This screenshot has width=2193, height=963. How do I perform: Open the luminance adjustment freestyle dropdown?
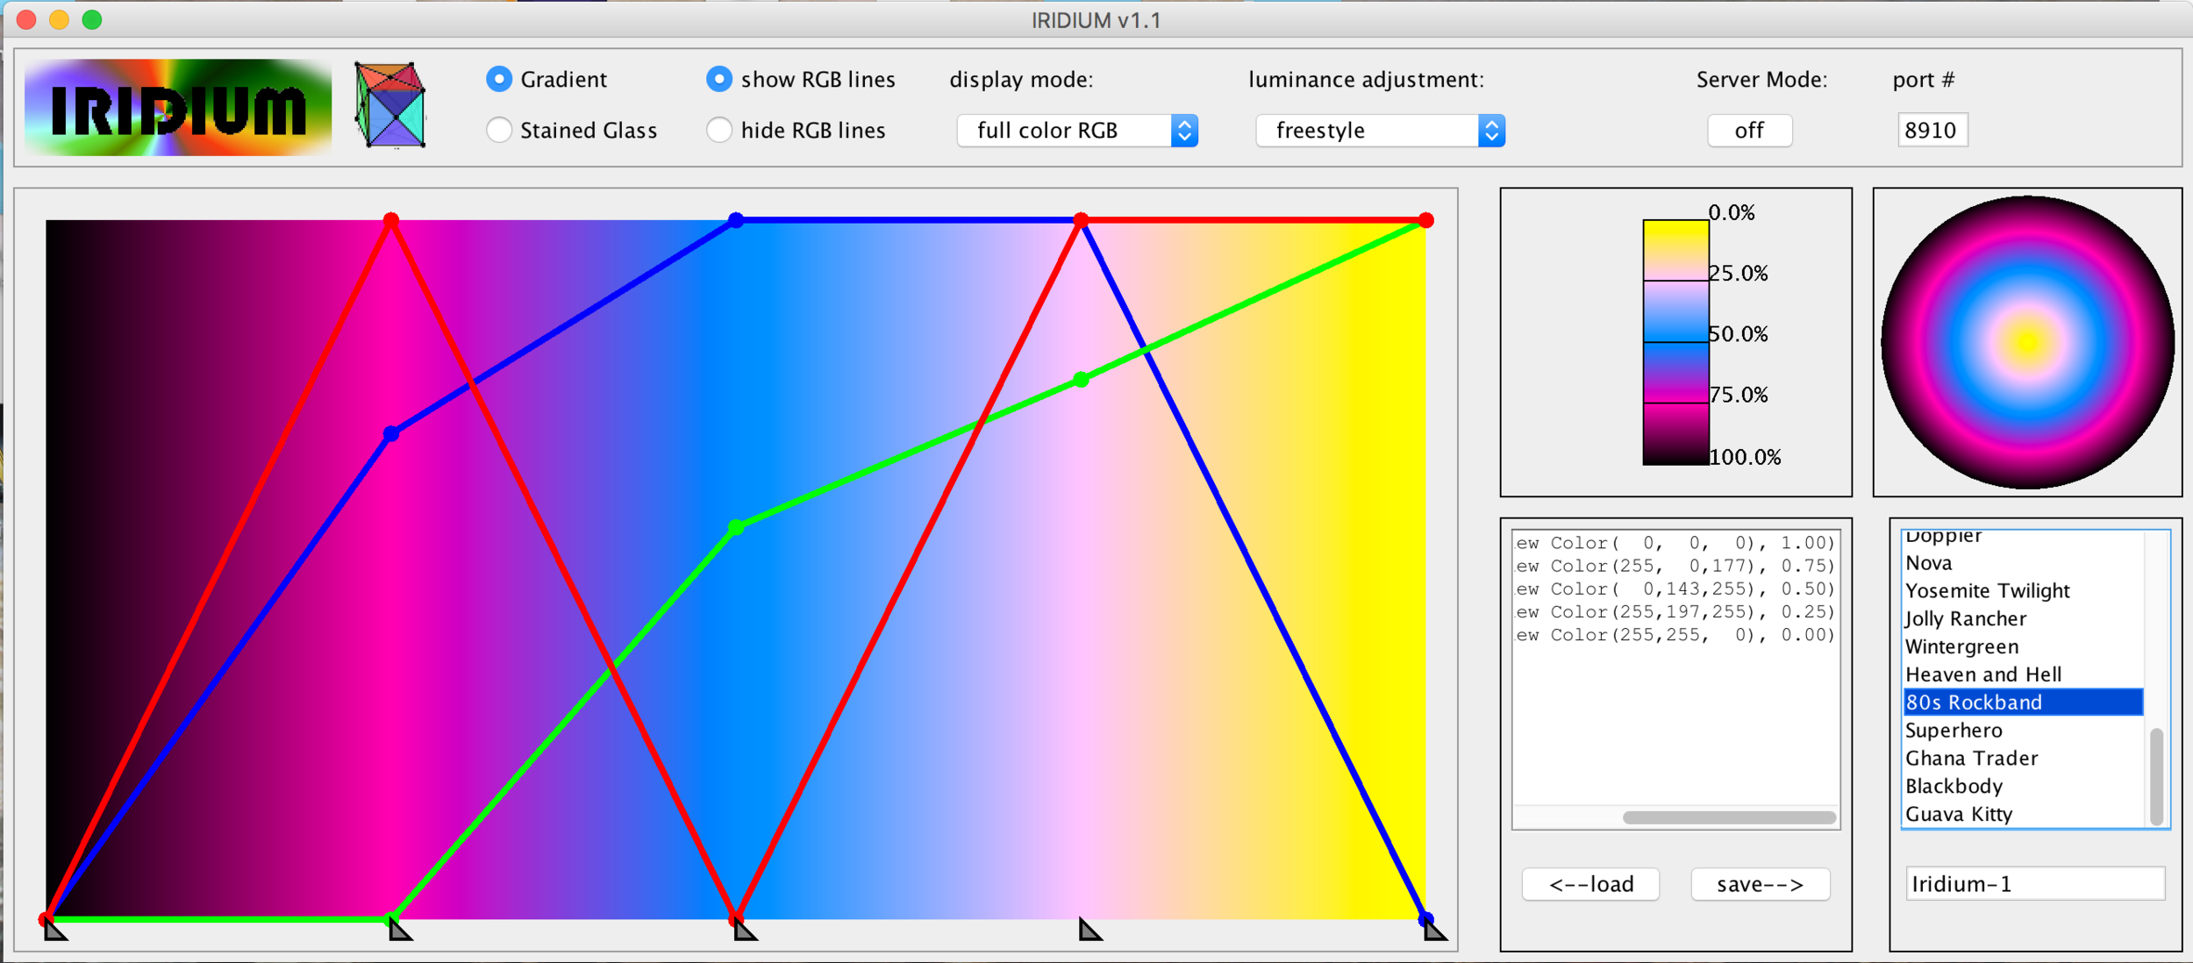[x=1381, y=131]
